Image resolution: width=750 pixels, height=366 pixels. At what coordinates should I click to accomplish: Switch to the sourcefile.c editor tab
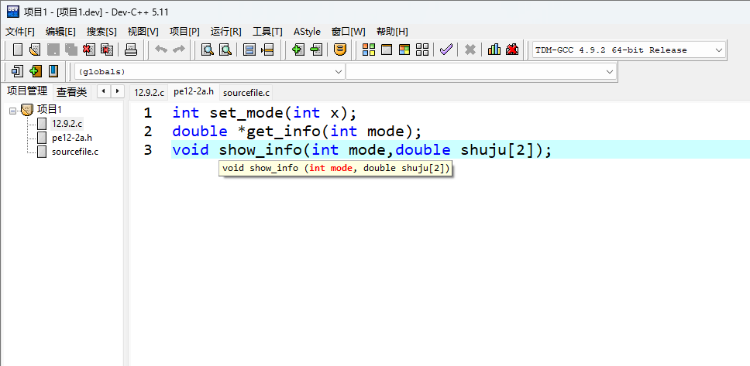[246, 92]
